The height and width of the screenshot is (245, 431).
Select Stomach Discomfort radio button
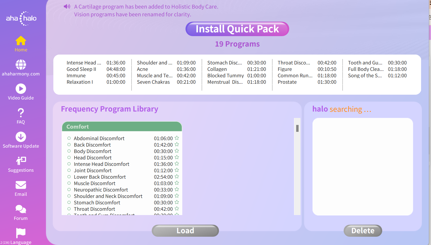coord(69,202)
